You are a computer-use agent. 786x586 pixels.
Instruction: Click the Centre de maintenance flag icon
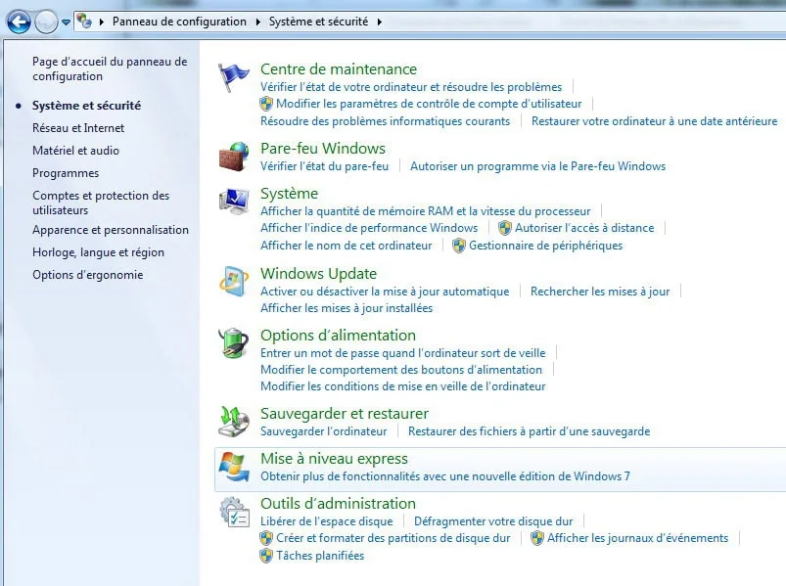[234, 77]
